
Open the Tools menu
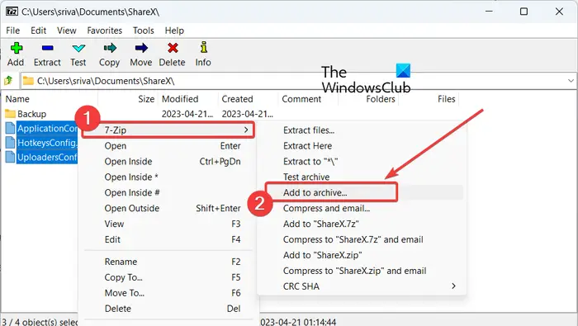click(x=144, y=31)
